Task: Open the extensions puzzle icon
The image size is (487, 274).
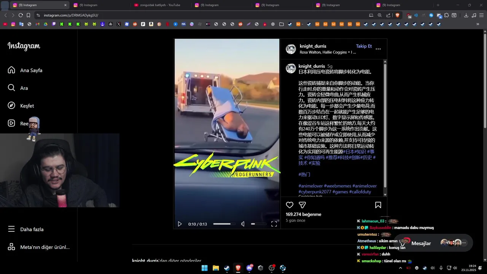Action: tap(446, 15)
